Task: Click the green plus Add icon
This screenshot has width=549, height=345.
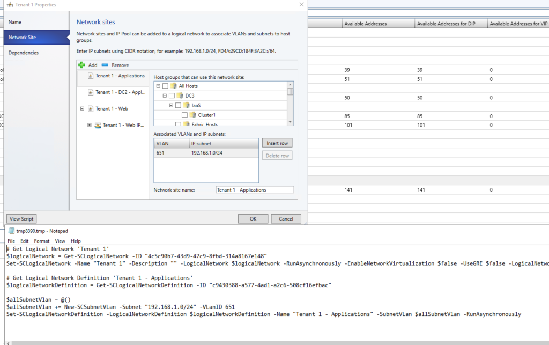Action: click(x=81, y=65)
